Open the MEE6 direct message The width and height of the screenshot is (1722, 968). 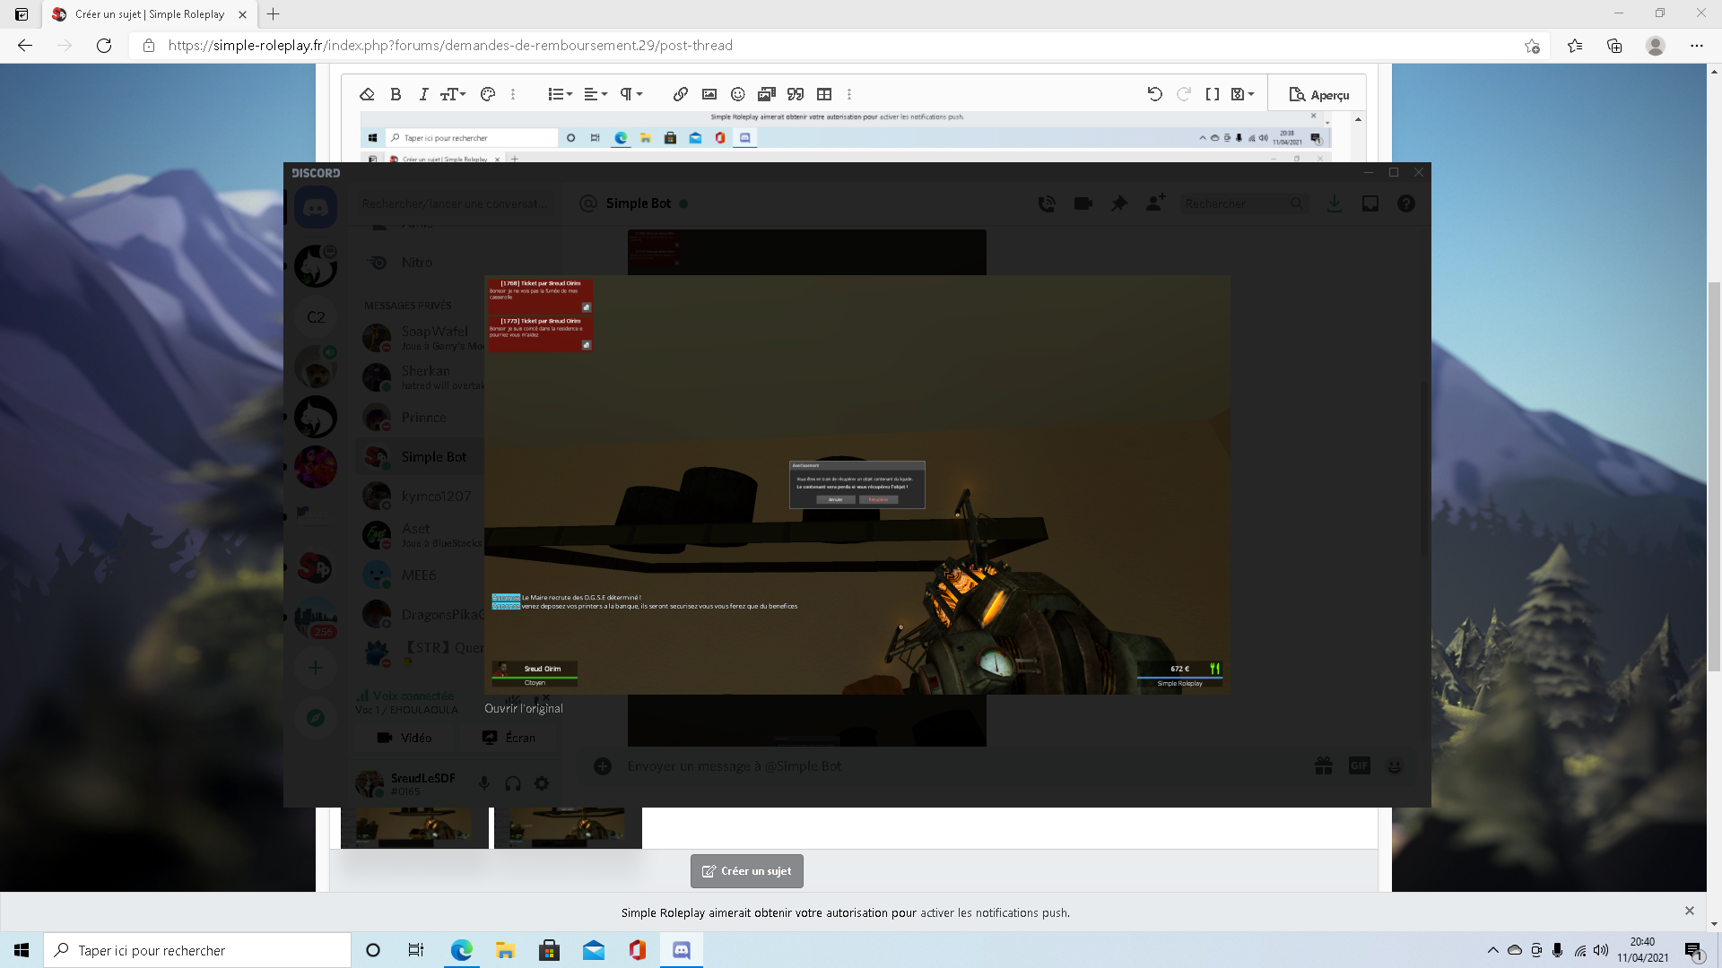pos(422,575)
